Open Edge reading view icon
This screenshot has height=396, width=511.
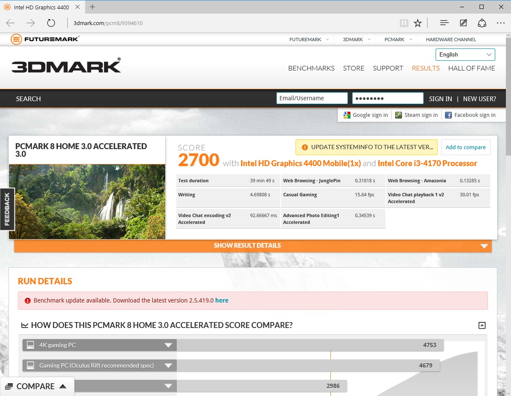tap(404, 23)
